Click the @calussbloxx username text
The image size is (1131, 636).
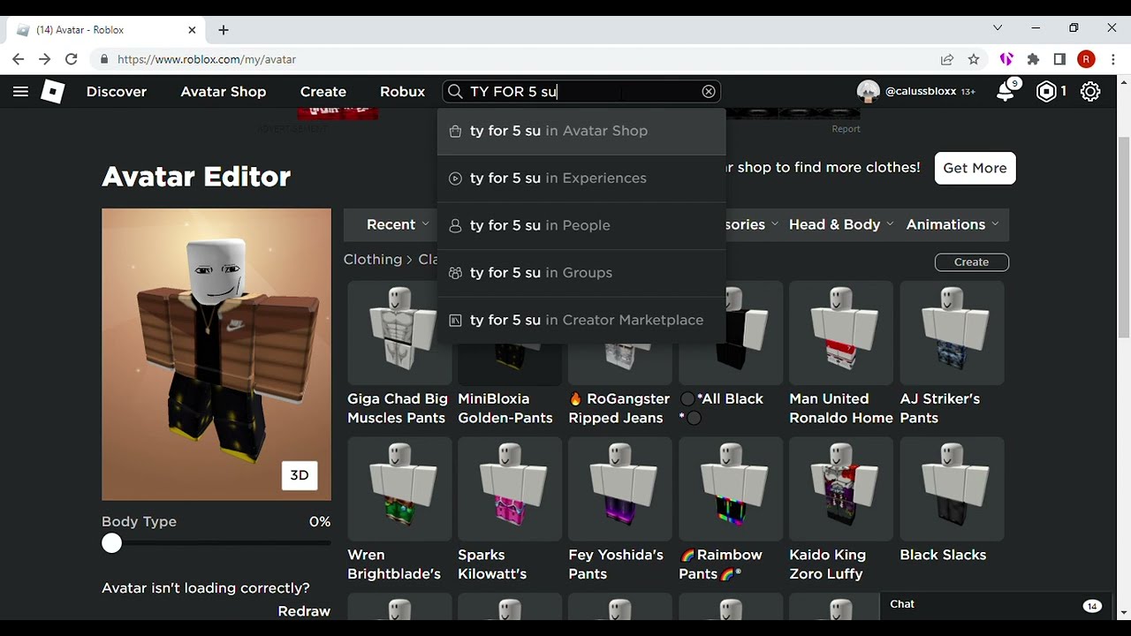(x=921, y=91)
